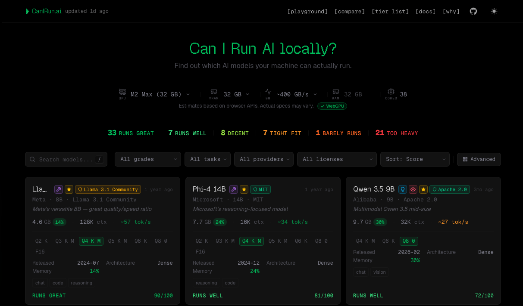523x306 pixels.
Task: Open the All tasks dropdown
Action: pos(207,159)
